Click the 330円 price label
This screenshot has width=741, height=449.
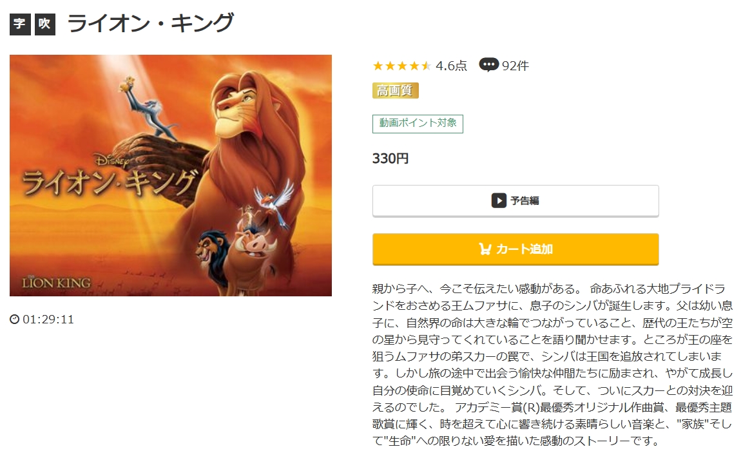(390, 158)
